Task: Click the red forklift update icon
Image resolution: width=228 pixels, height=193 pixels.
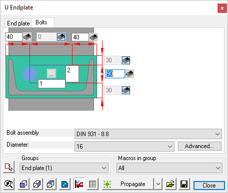Action: [79, 184]
